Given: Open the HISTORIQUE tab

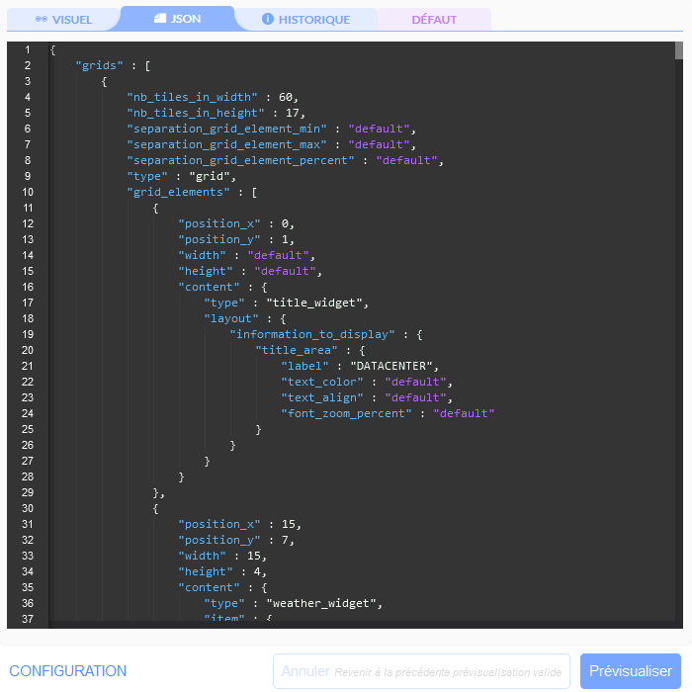Looking at the screenshot, I should pyautogui.click(x=305, y=20).
